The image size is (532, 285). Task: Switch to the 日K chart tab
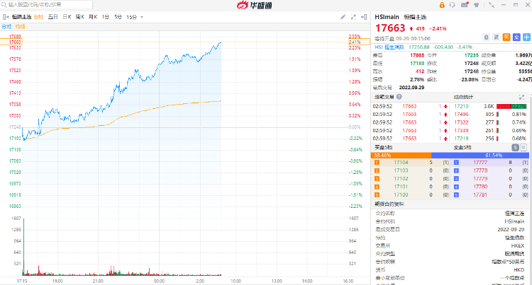[67, 16]
